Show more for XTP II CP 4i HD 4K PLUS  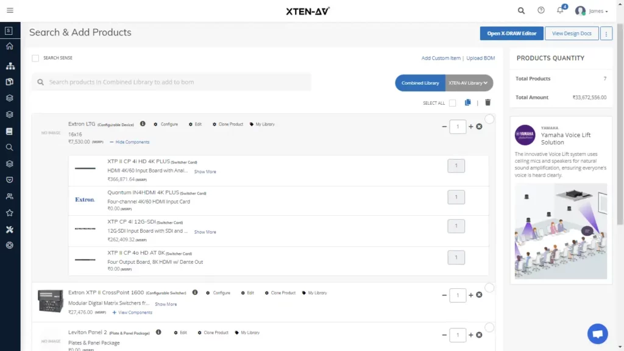point(205,171)
